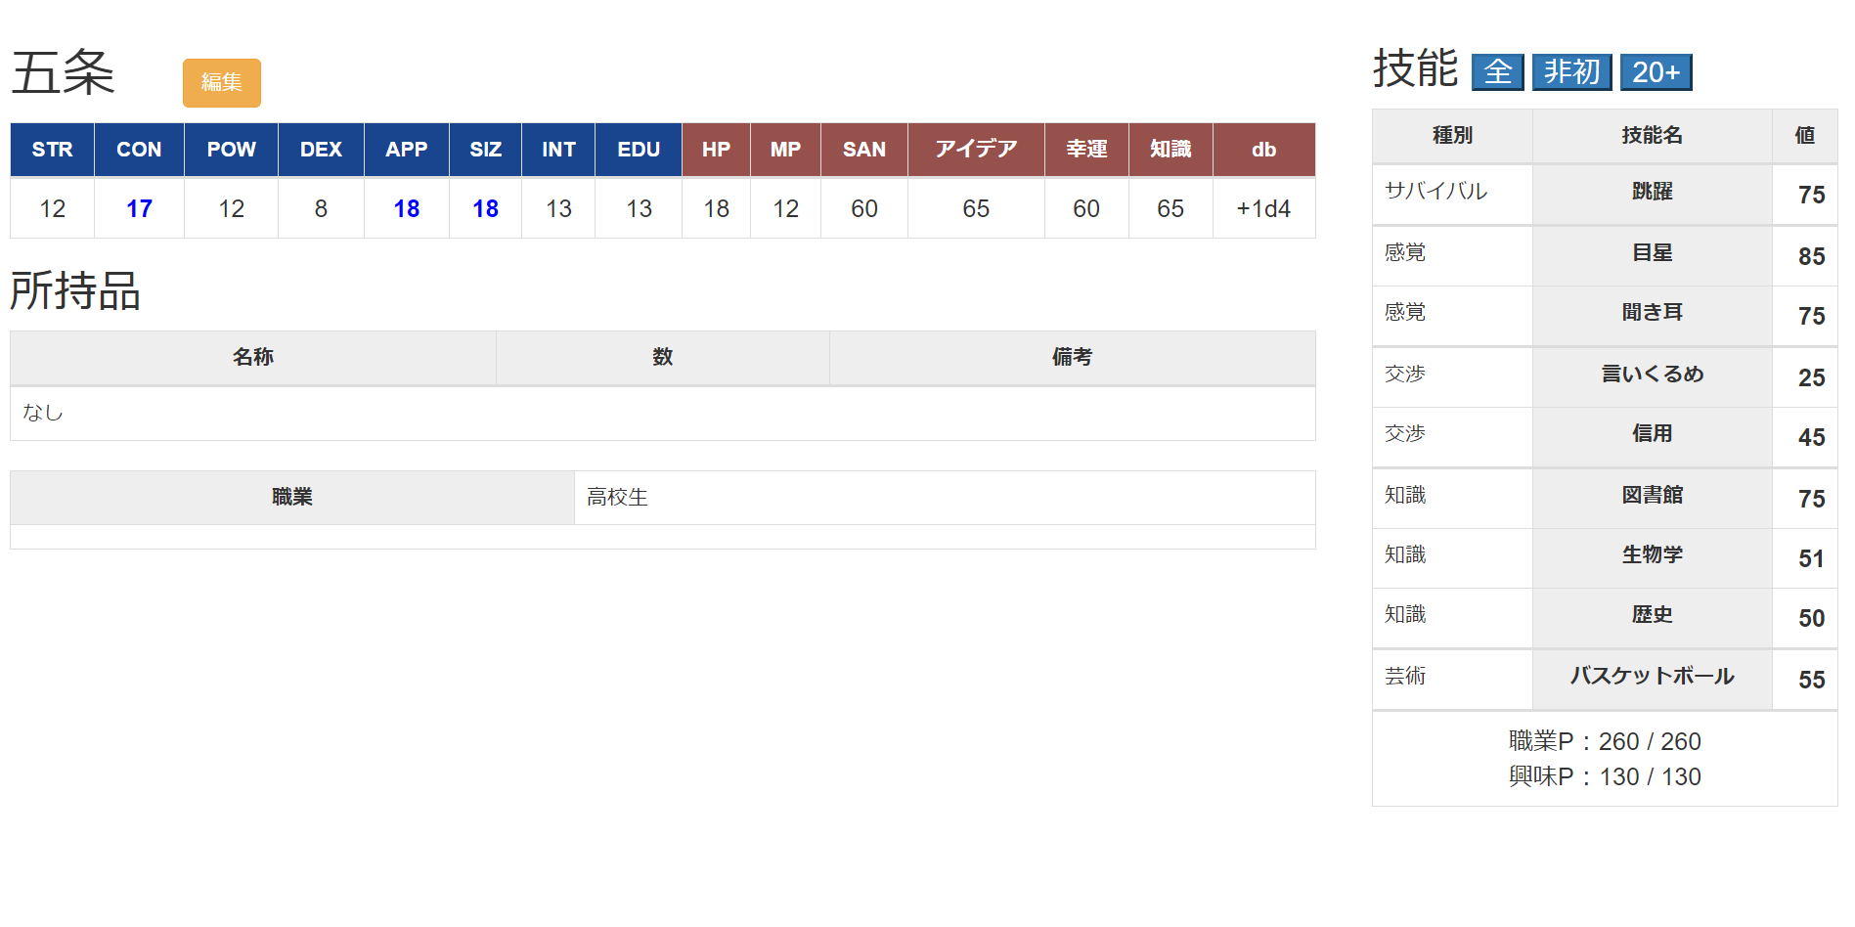Viewport: 1855px width, 927px height.
Task: Click the 目星 skill name
Action: 1652,253
